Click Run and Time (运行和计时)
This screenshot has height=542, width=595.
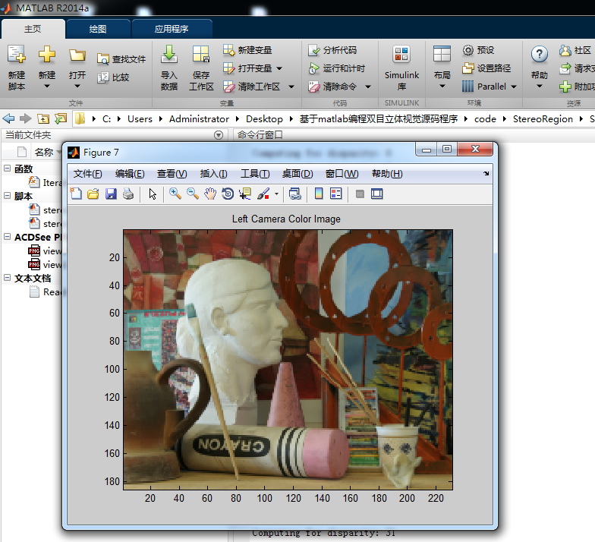click(337, 68)
